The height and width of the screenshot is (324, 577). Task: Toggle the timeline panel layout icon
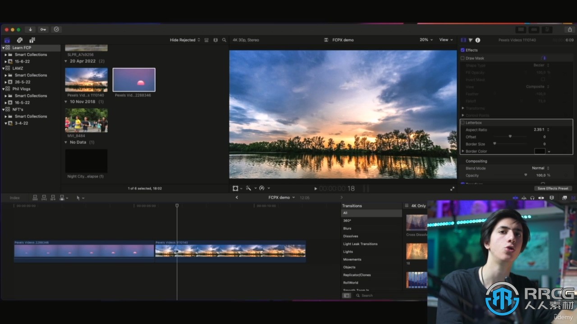534,29
